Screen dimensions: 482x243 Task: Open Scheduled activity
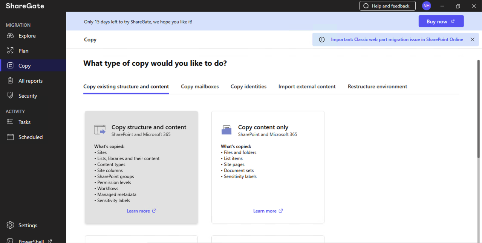pyautogui.click(x=33, y=137)
